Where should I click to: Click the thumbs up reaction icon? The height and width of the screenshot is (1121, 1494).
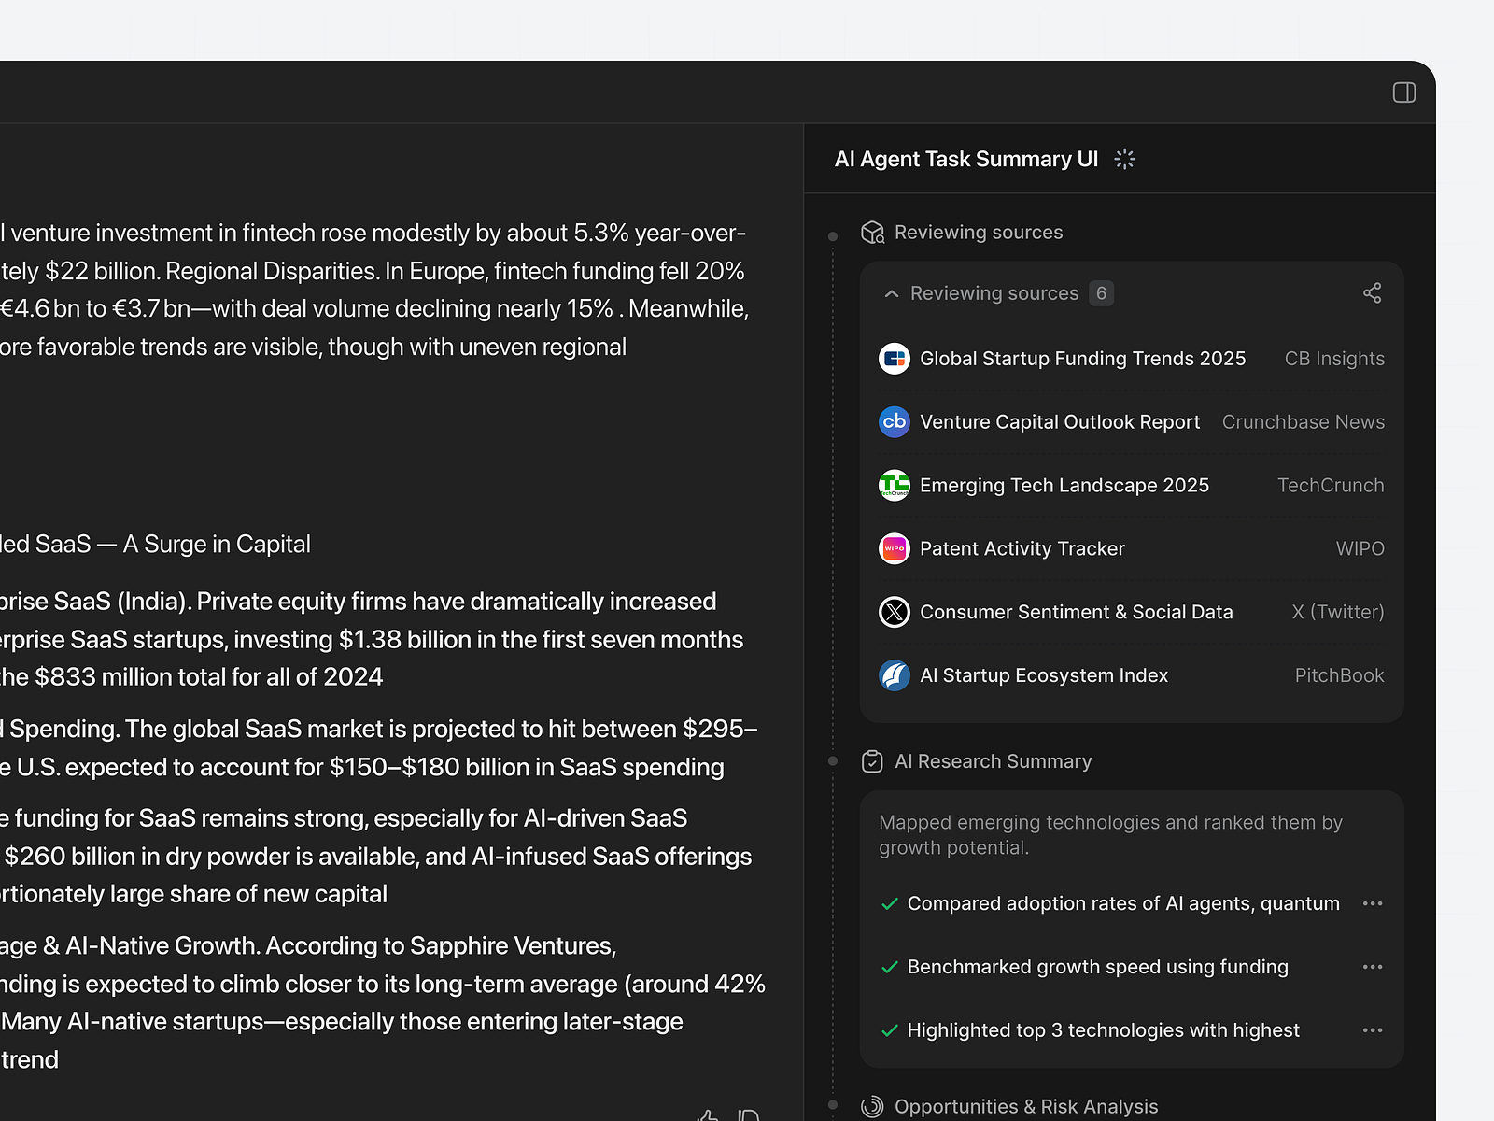click(x=708, y=1114)
